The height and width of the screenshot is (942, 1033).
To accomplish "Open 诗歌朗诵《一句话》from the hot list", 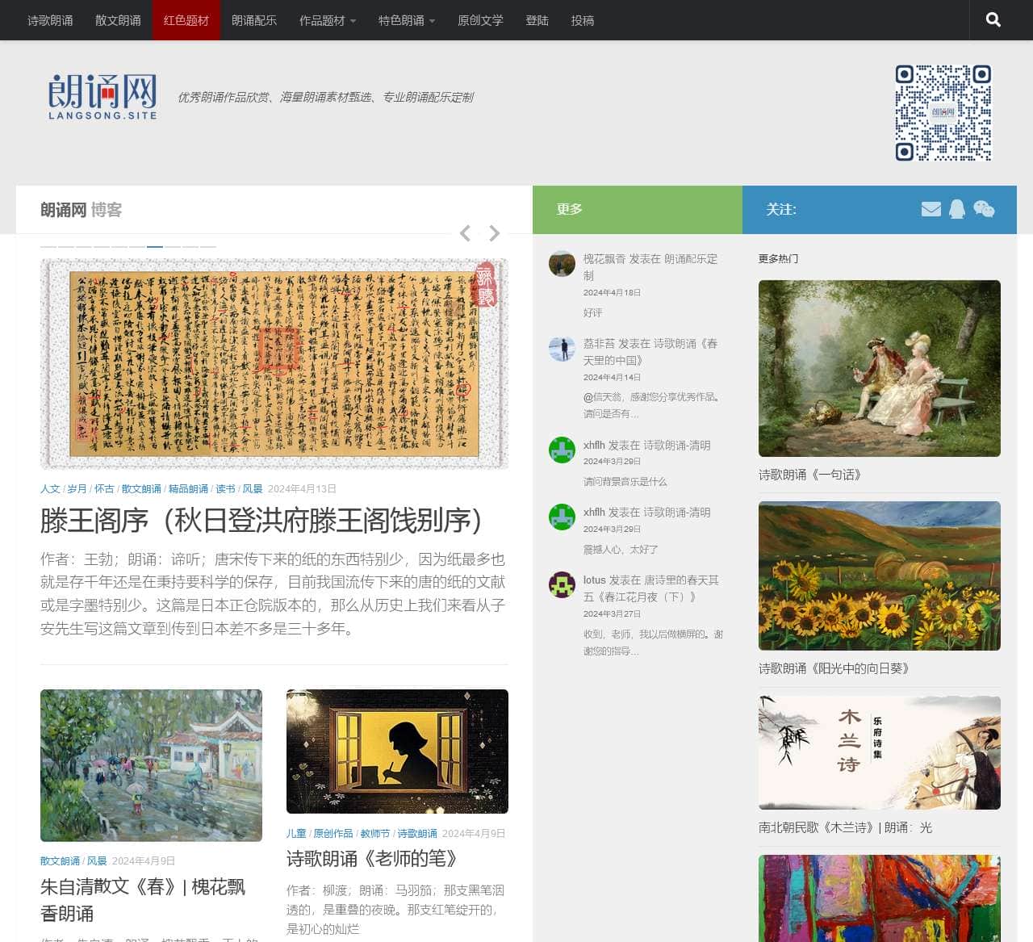I will (809, 475).
